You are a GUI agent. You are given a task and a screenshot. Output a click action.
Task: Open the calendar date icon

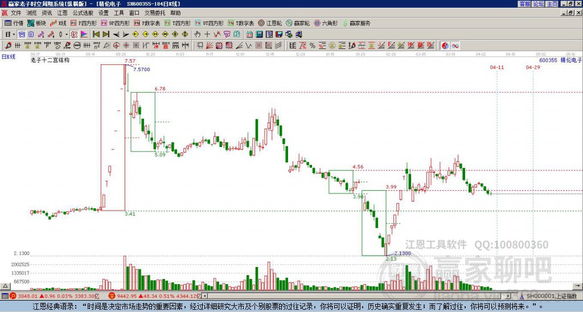[249, 35]
